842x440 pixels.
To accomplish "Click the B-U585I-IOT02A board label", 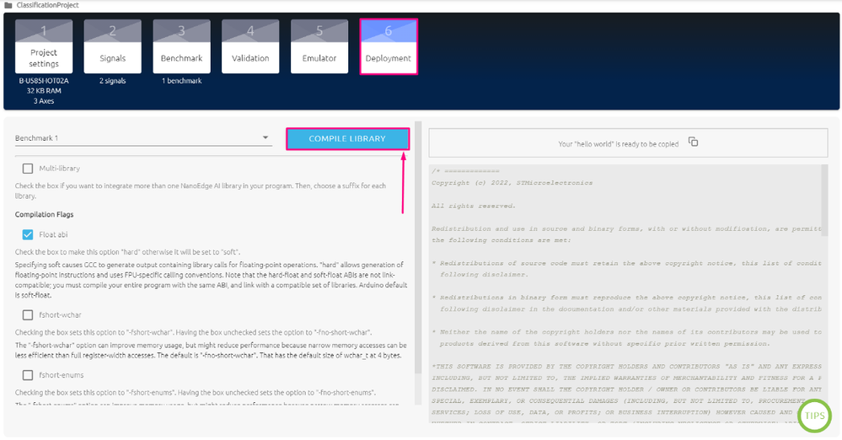I will pyautogui.click(x=44, y=81).
